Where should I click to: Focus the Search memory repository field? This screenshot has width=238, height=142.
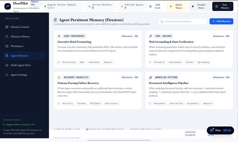[183, 21]
